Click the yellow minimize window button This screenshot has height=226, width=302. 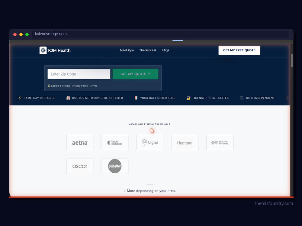(x=21, y=34)
